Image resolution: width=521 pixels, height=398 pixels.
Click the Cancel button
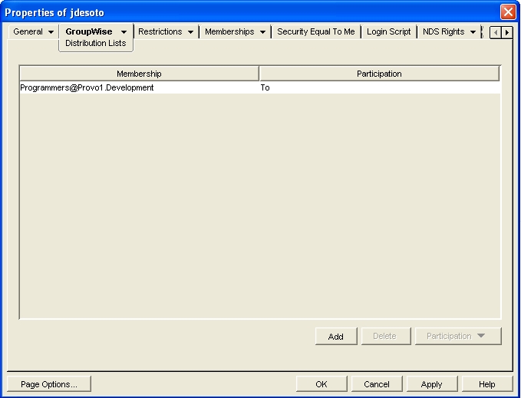click(x=377, y=384)
